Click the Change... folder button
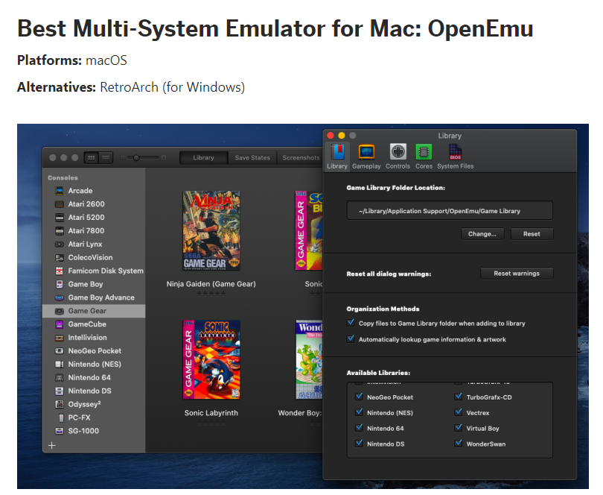 (482, 234)
